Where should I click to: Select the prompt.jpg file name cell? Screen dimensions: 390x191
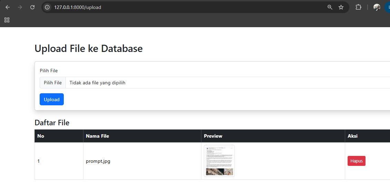[98, 161]
